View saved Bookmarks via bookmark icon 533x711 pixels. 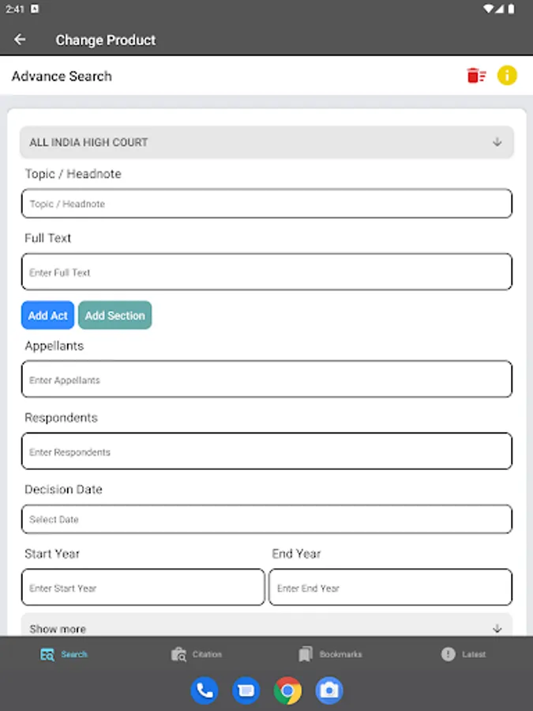click(305, 654)
